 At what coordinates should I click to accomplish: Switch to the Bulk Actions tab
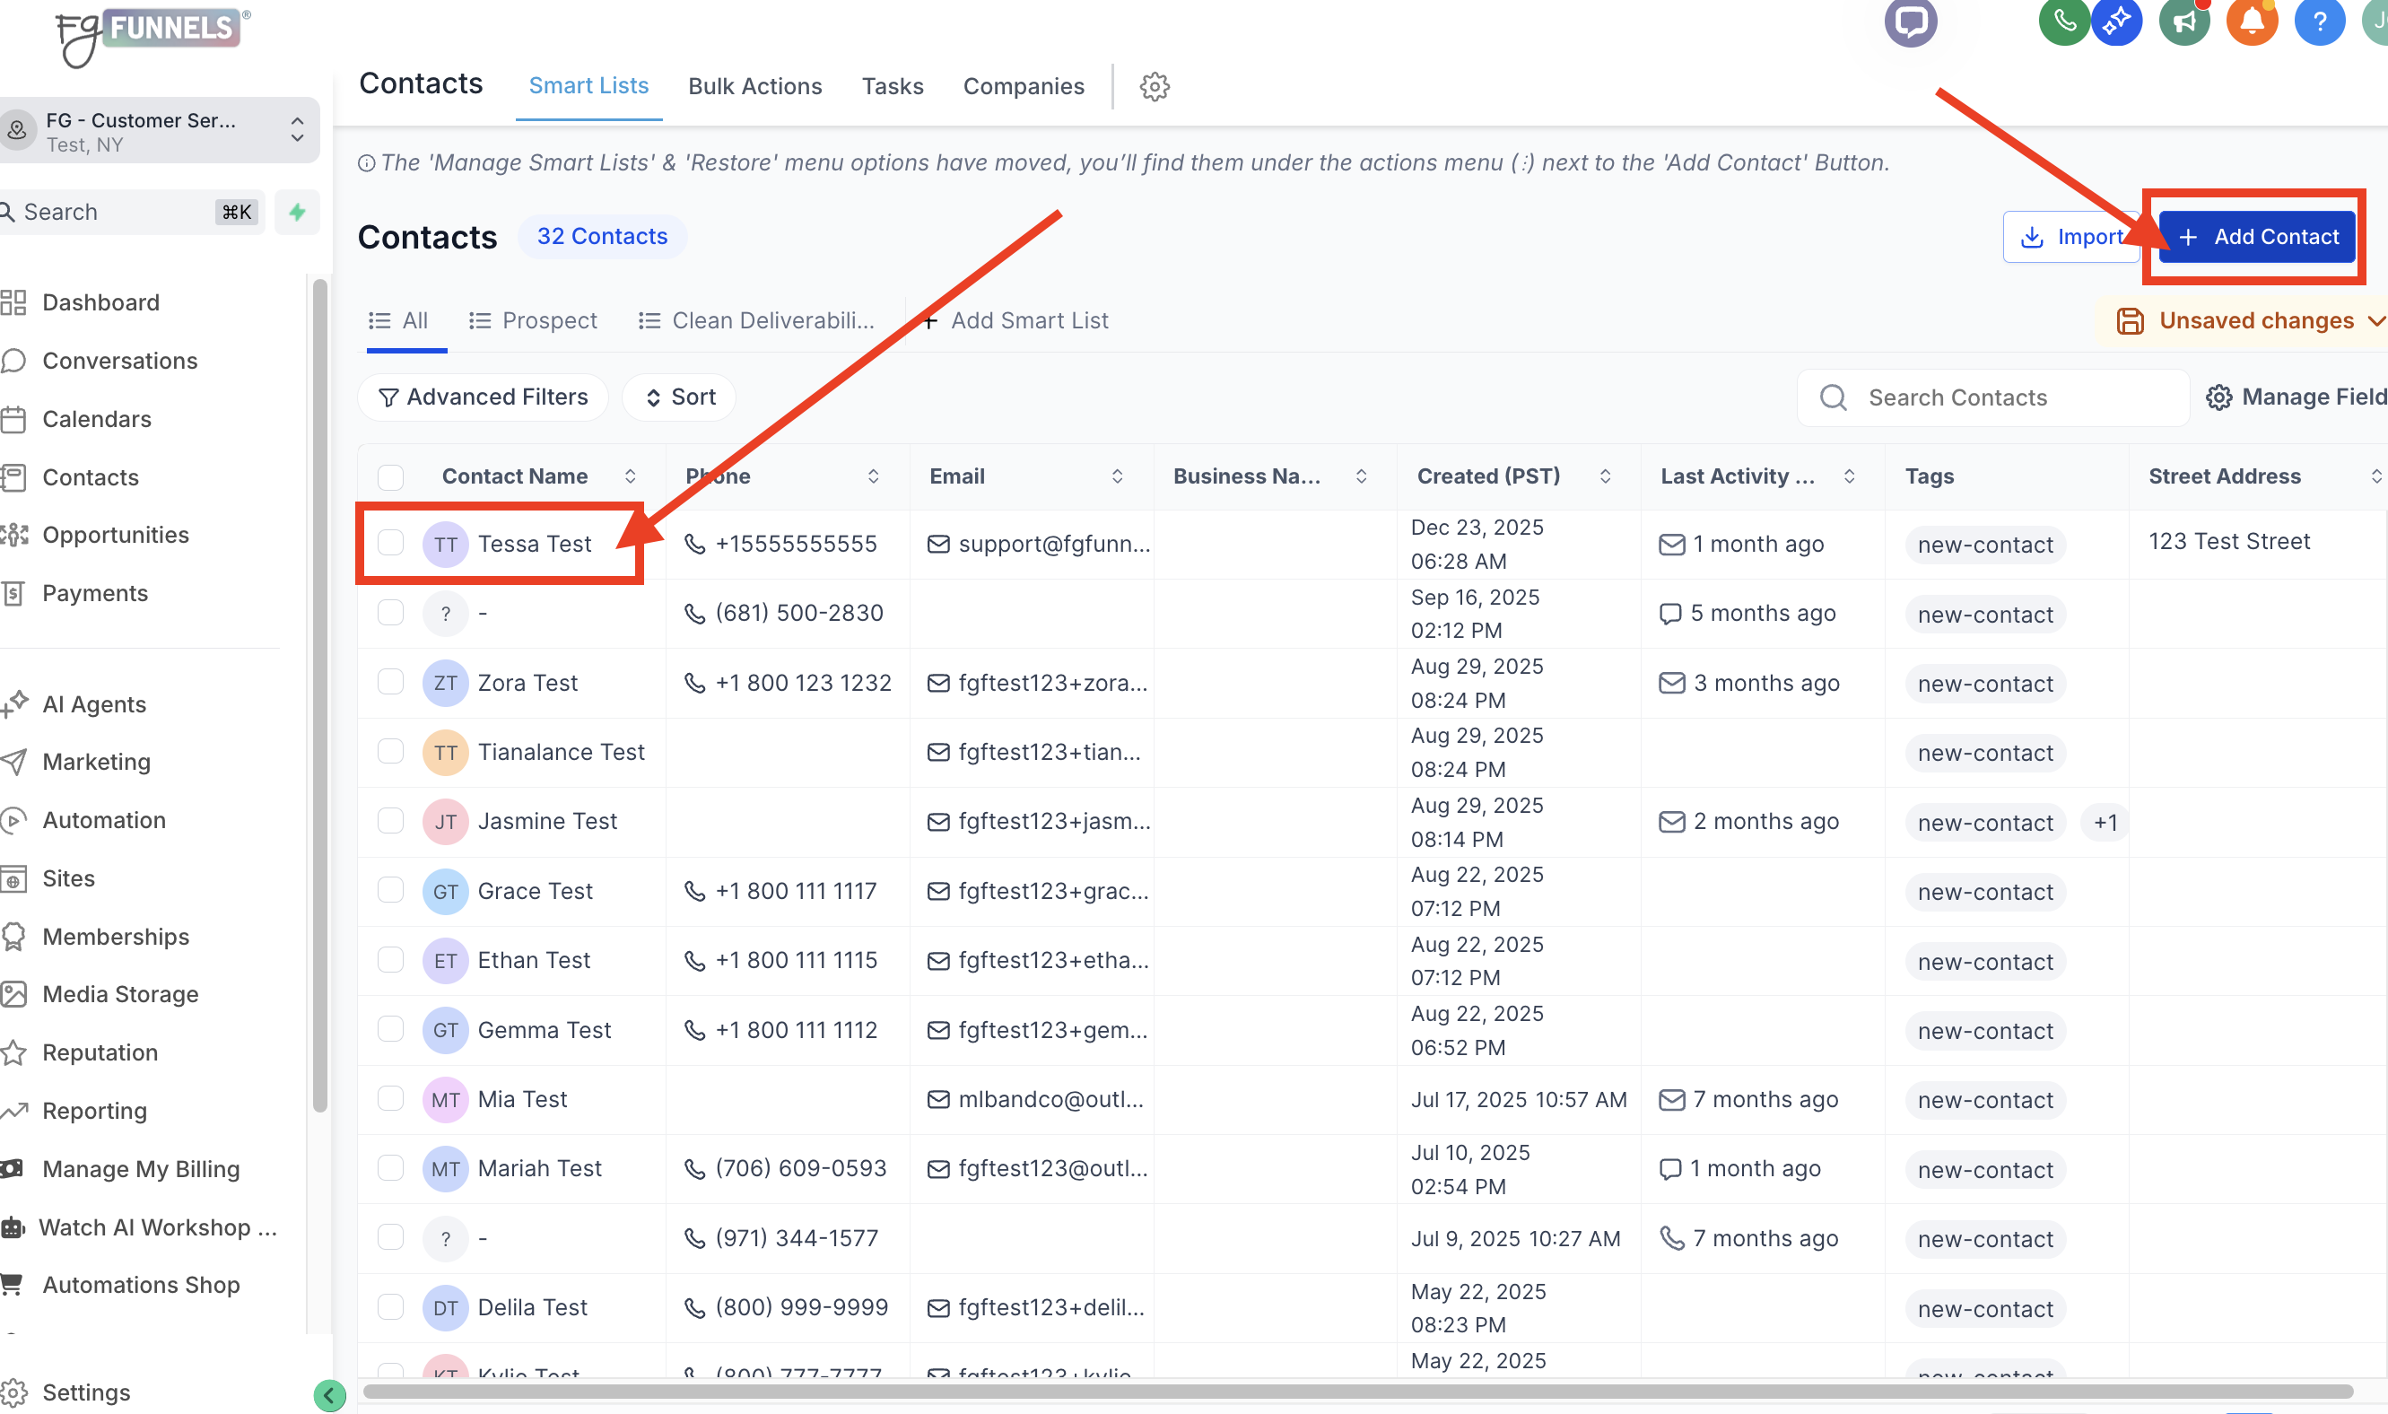tap(754, 87)
